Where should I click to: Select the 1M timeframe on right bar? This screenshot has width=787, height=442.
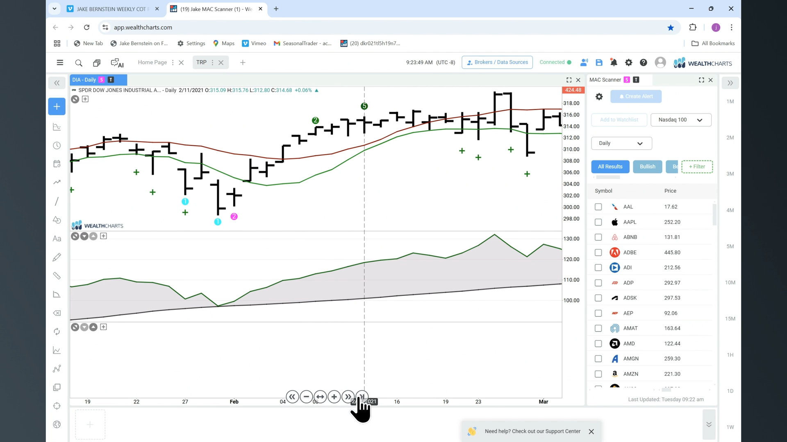(730, 101)
